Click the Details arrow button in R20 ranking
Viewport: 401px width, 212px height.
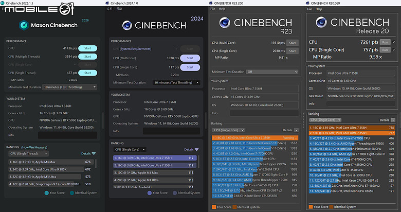(393, 120)
